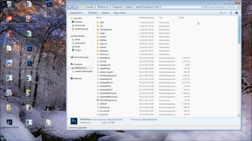Viewport: 252px width, 141px height.
Task: Go forward in Explorer
Action: click(x=74, y=7)
